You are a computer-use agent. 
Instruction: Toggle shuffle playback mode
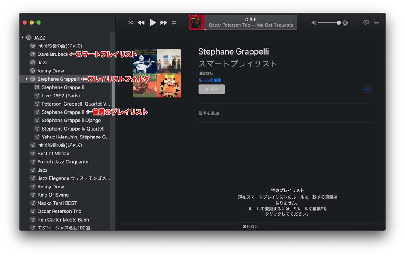click(131, 23)
